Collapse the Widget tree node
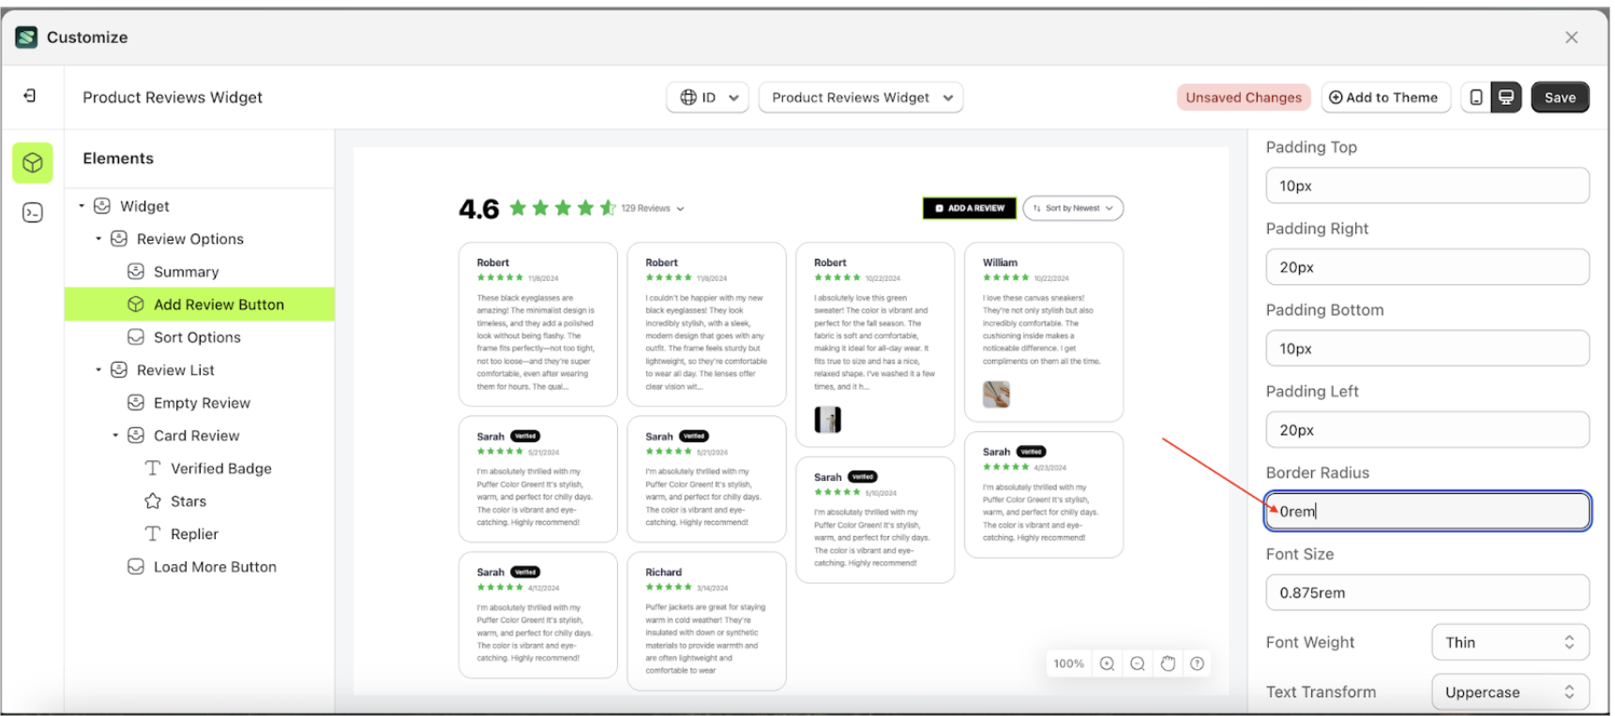Image resolution: width=1615 pixels, height=716 pixels. (x=82, y=205)
